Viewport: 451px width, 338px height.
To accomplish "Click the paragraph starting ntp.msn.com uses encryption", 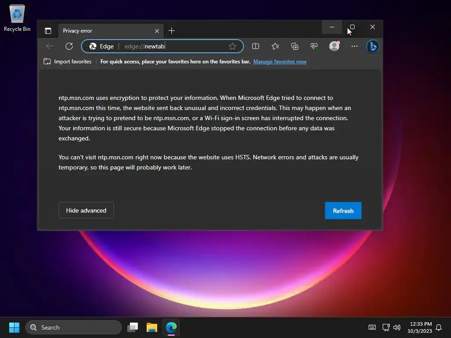I will [x=205, y=118].
